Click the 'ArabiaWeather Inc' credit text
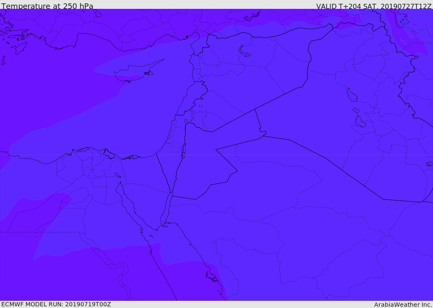Screen dimensions: 433x308 (x=403, y=305)
